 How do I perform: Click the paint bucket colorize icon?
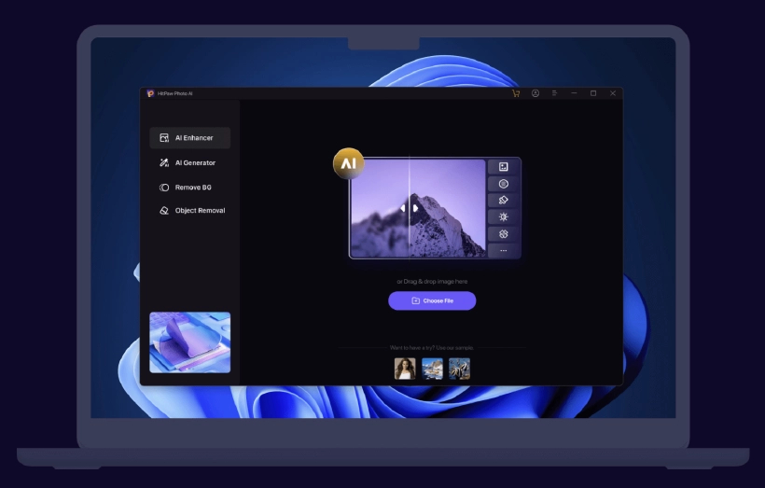click(x=504, y=200)
